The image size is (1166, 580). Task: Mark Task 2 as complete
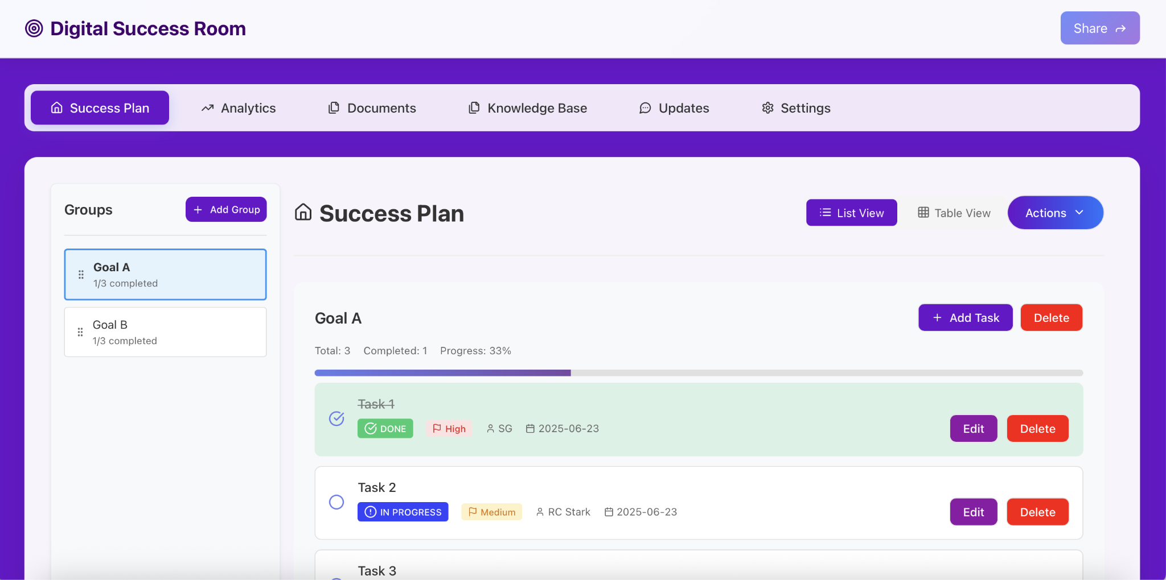point(336,502)
